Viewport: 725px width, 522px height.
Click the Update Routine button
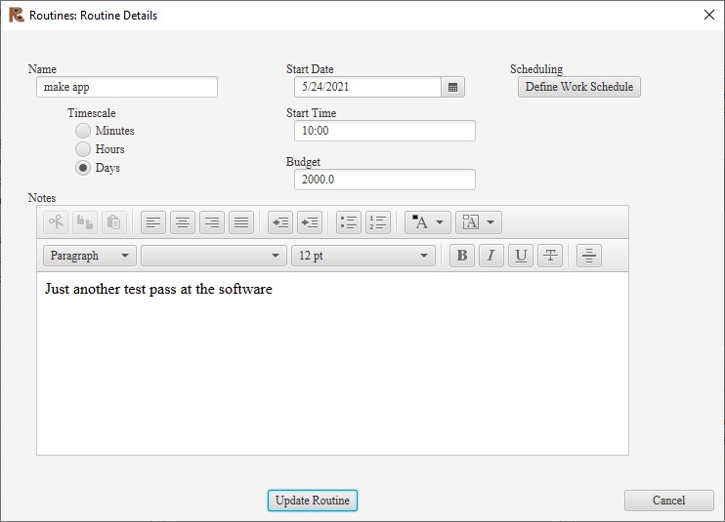[313, 501]
